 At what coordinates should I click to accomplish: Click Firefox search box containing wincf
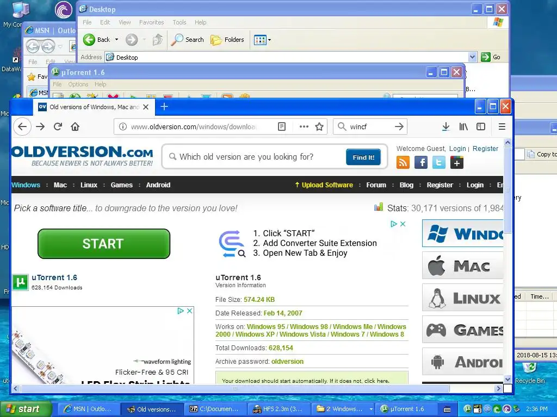[369, 127]
